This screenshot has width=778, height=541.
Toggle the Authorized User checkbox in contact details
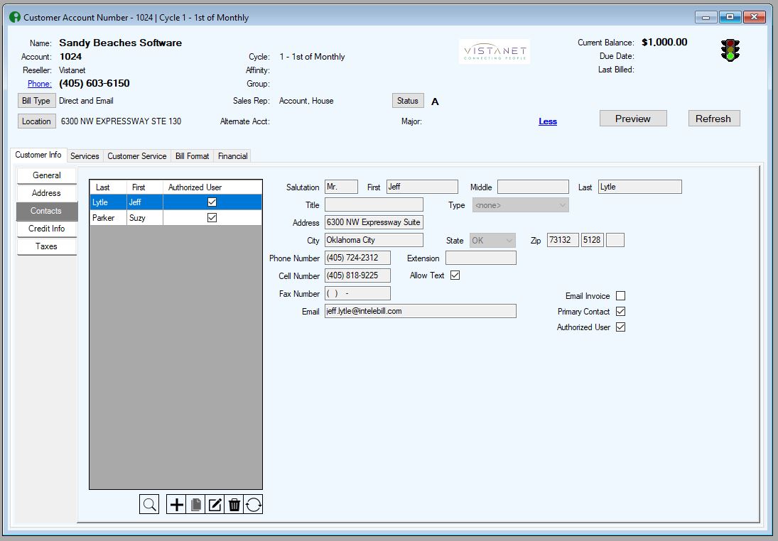click(620, 327)
